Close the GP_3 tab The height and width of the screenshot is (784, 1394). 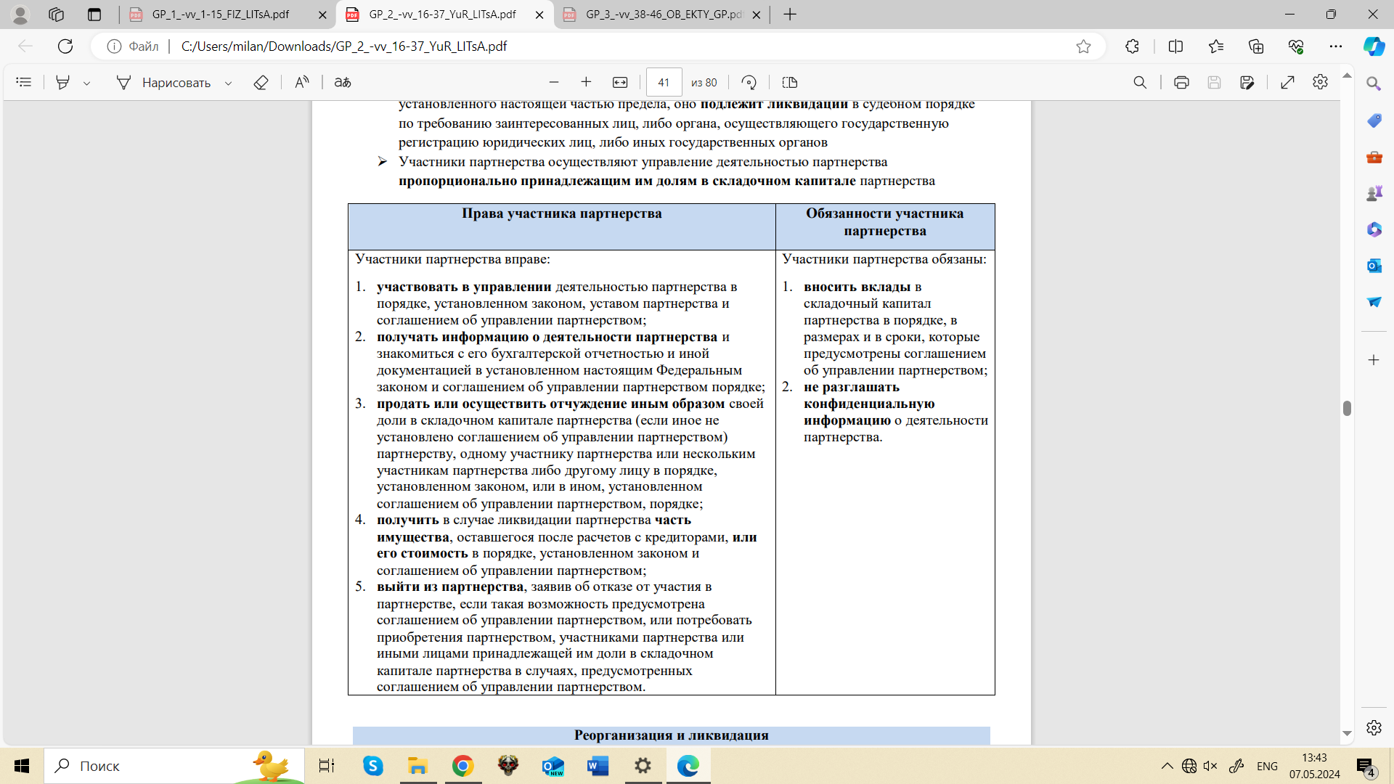pyautogui.click(x=757, y=15)
